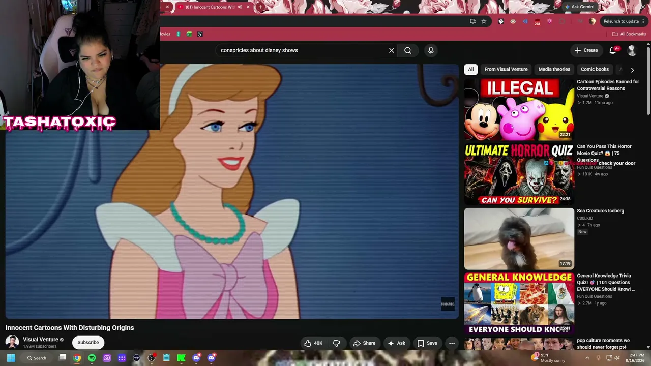The width and height of the screenshot is (651, 366).
Task: Show hidden system tray icons
Action: tap(587, 358)
